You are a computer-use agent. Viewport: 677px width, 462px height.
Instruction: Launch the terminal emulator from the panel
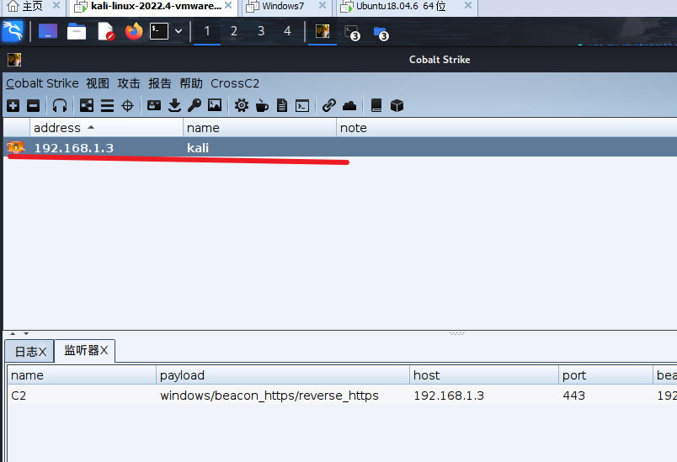pyautogui.click(x=159, y=31)
